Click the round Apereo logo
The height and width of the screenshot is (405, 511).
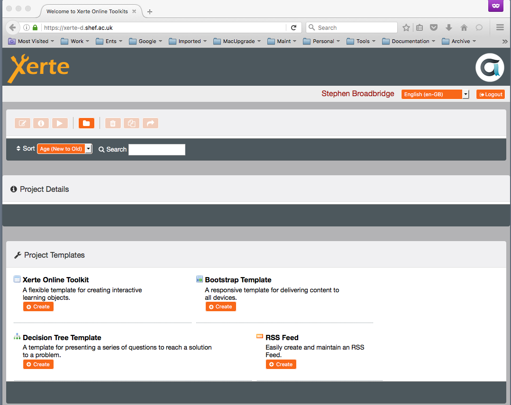(x=490, y=67)
